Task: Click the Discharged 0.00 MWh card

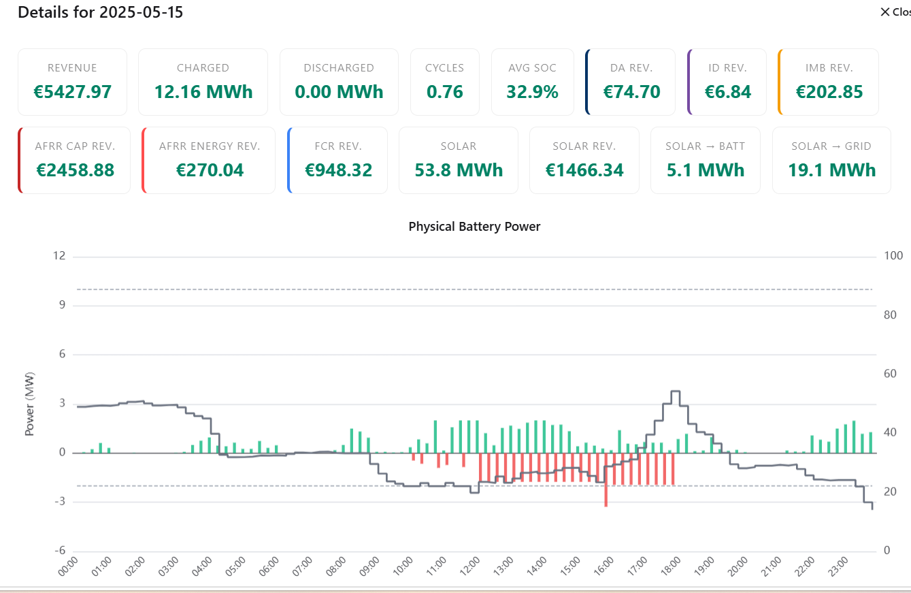Action: pos(339,82)
